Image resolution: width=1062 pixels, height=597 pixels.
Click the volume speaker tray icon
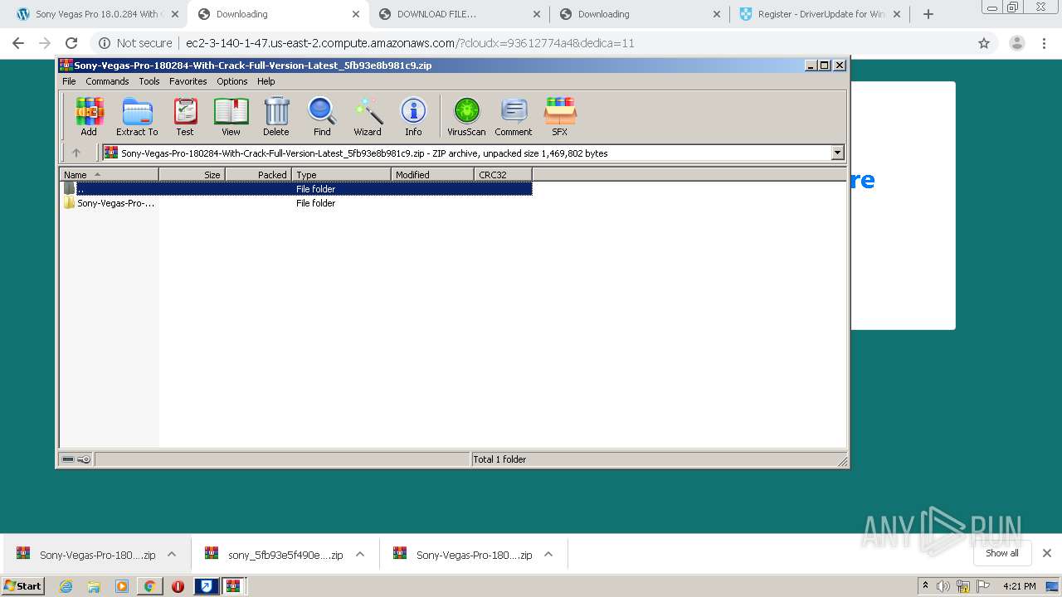pyautogui.click(x=943, y=586)
